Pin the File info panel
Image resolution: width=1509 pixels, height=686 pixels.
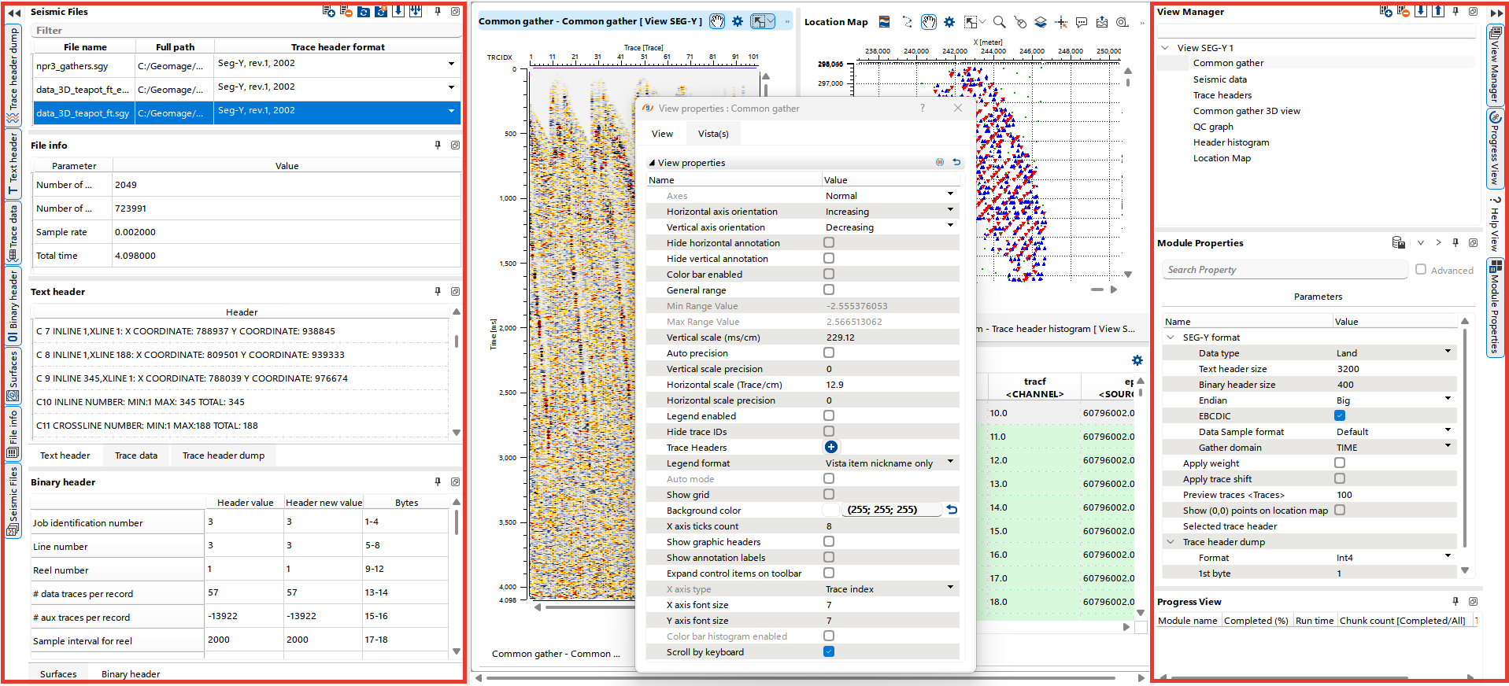438,145
